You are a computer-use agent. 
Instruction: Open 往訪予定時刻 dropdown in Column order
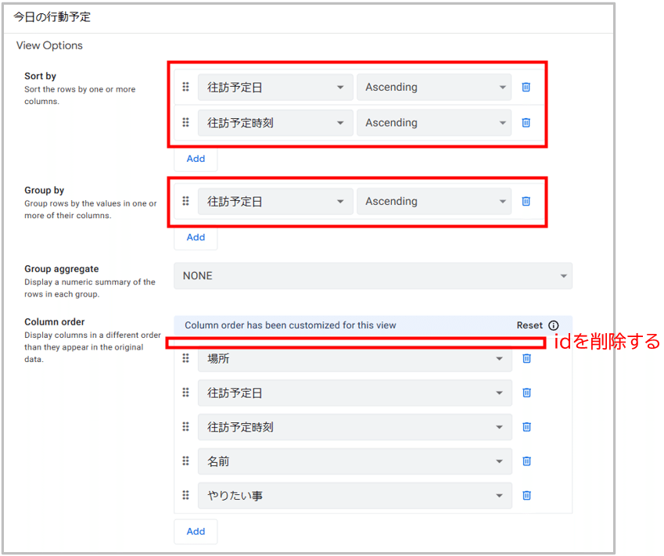[355, 427]
